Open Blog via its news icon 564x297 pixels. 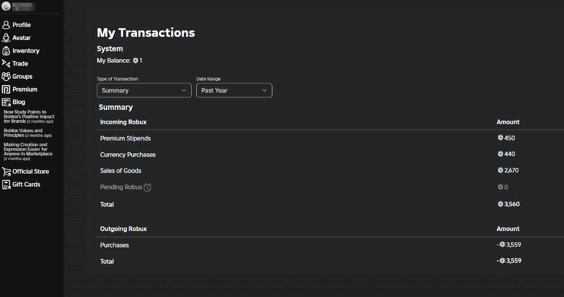[x=6, y=103]
